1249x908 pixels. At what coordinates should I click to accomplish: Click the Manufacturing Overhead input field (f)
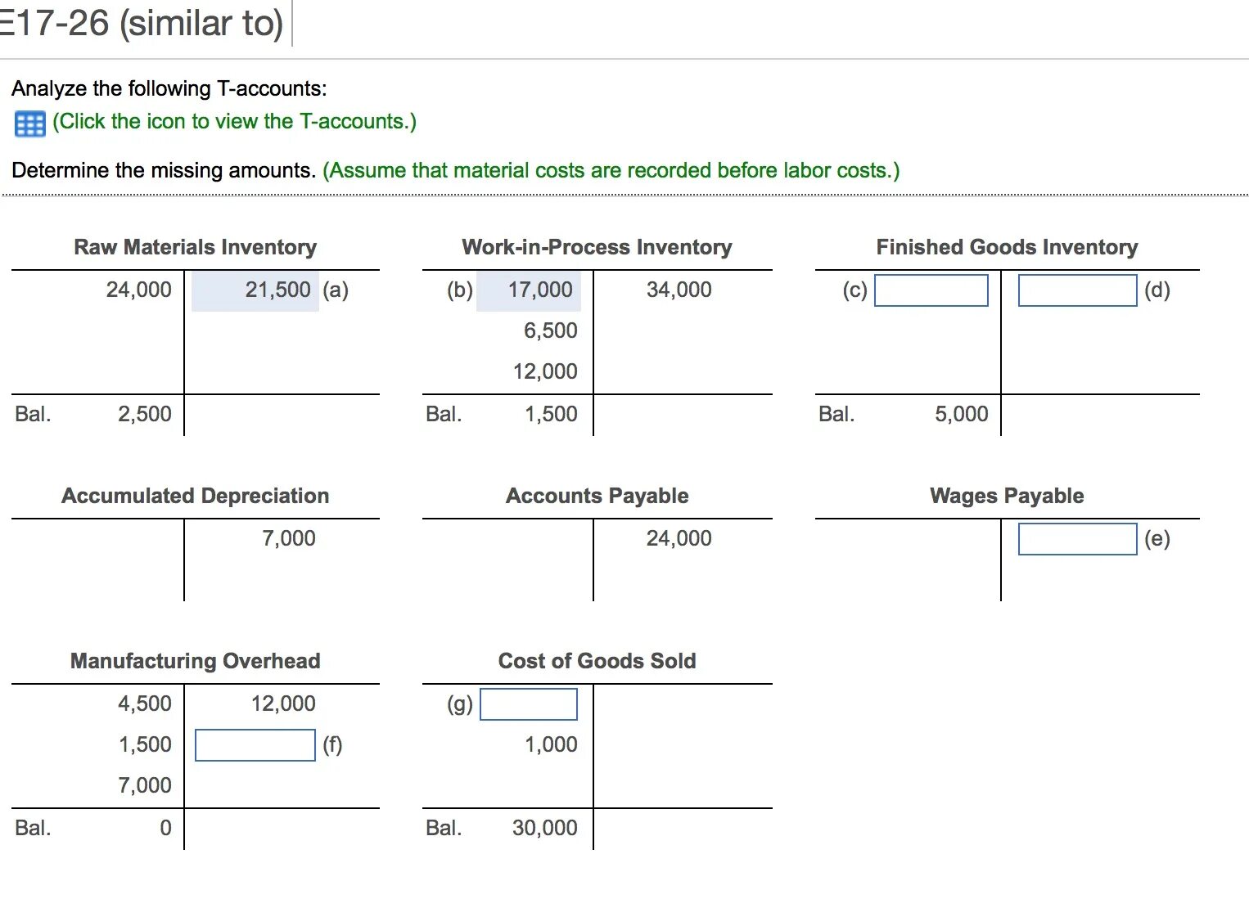255,744
